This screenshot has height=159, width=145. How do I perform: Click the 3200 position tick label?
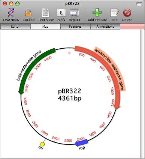coord(25,101)
